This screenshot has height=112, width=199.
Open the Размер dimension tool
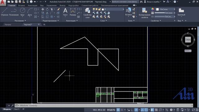click(x=73, y=12)
